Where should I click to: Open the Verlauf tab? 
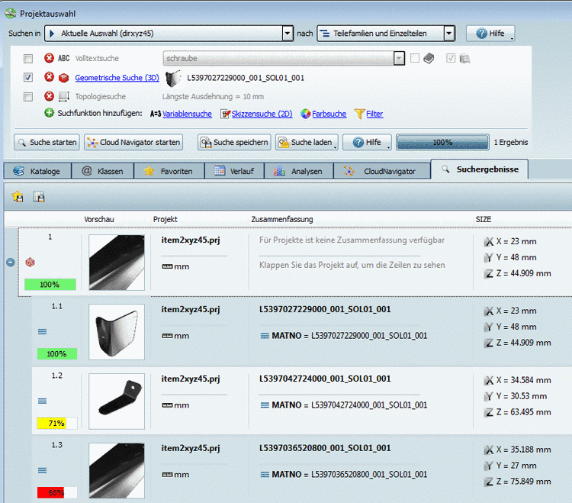(x=235, y=171)
